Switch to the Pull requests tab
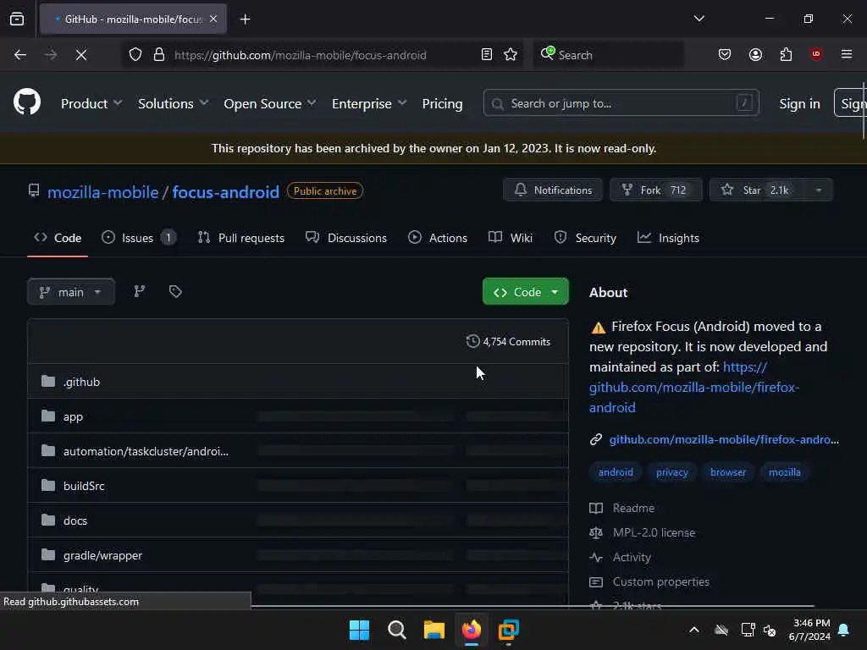The height and width of the screenshot is (650, 867). (x=241, y=238)
